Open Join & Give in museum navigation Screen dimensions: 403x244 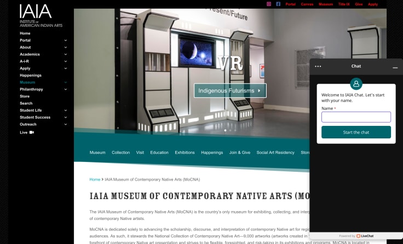240,152
